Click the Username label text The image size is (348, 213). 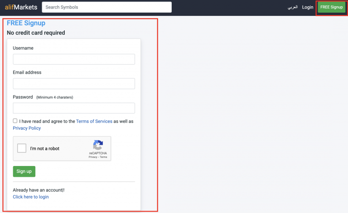pyautogui.click(x=23, y=48)
